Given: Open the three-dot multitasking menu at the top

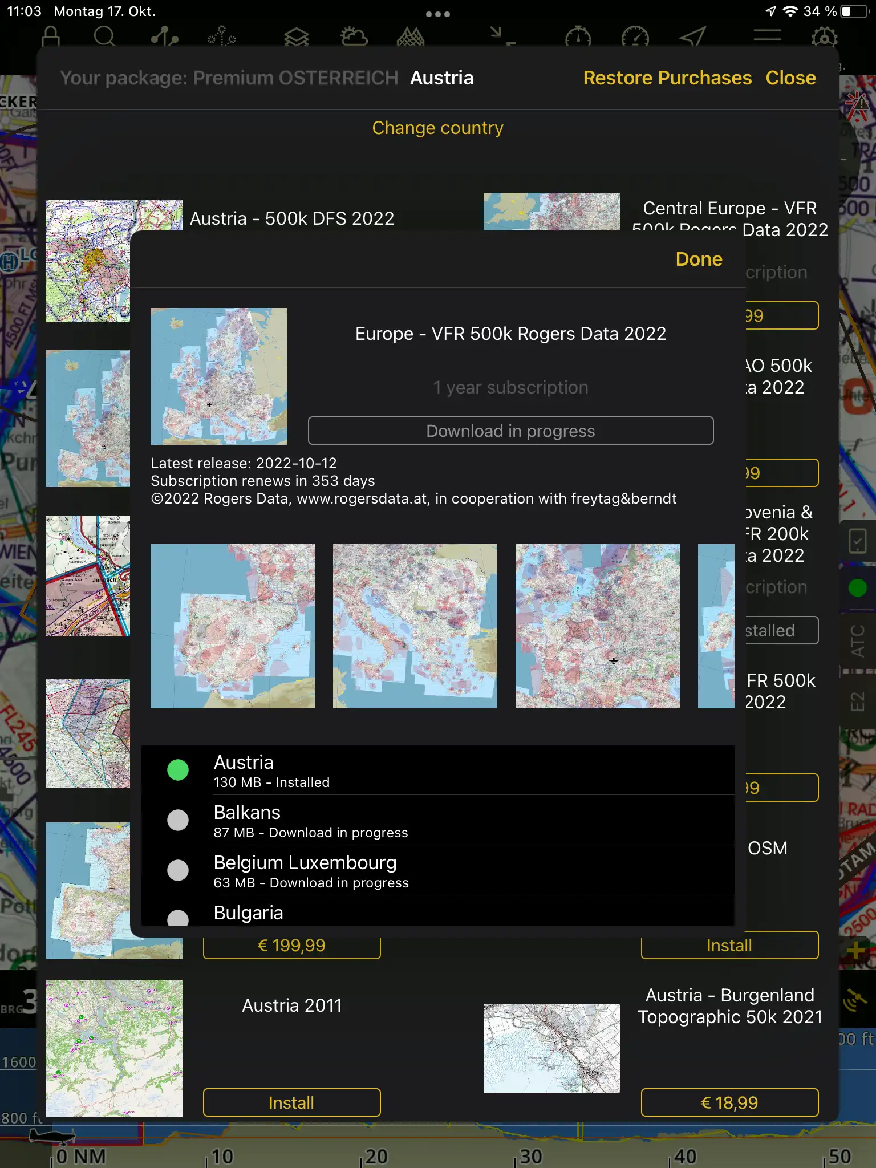Looking at the screenshot, I should 437,14.
